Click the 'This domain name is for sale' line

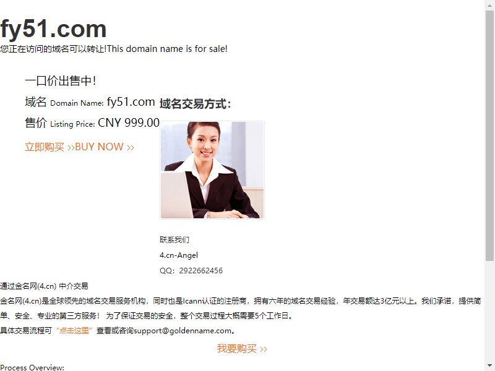click(114, 49)
